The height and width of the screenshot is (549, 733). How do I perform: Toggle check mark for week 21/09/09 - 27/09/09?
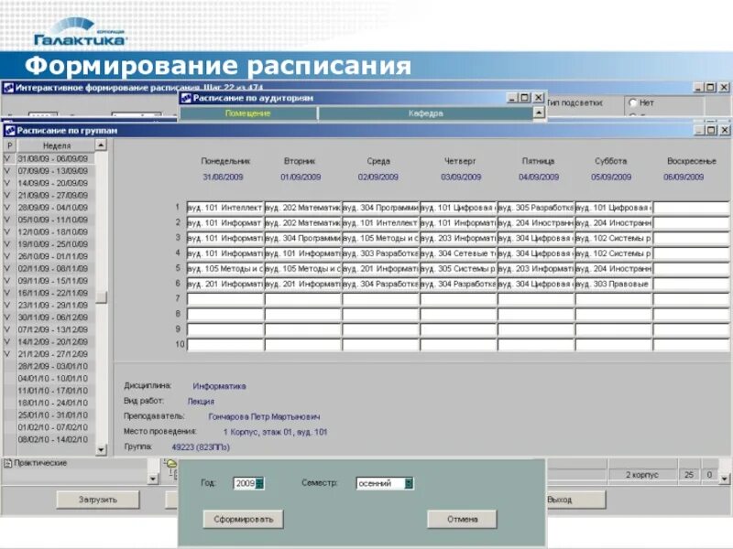pyautogui.click(x=7, y=195)
